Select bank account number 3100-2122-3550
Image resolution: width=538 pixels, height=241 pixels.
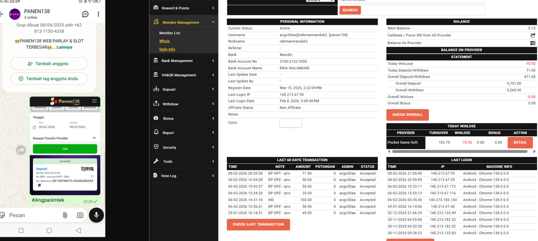[x=293, y=61]
